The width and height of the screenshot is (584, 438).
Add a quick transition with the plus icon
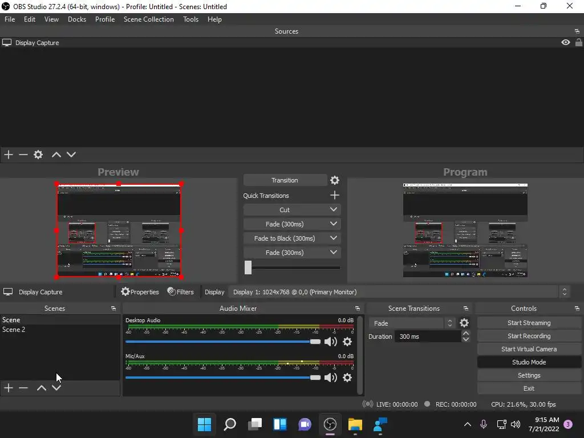334,195
